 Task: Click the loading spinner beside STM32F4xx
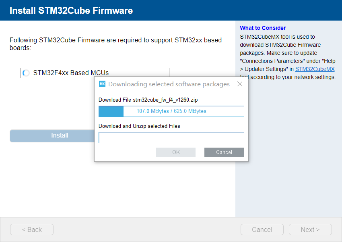point(26,73)
